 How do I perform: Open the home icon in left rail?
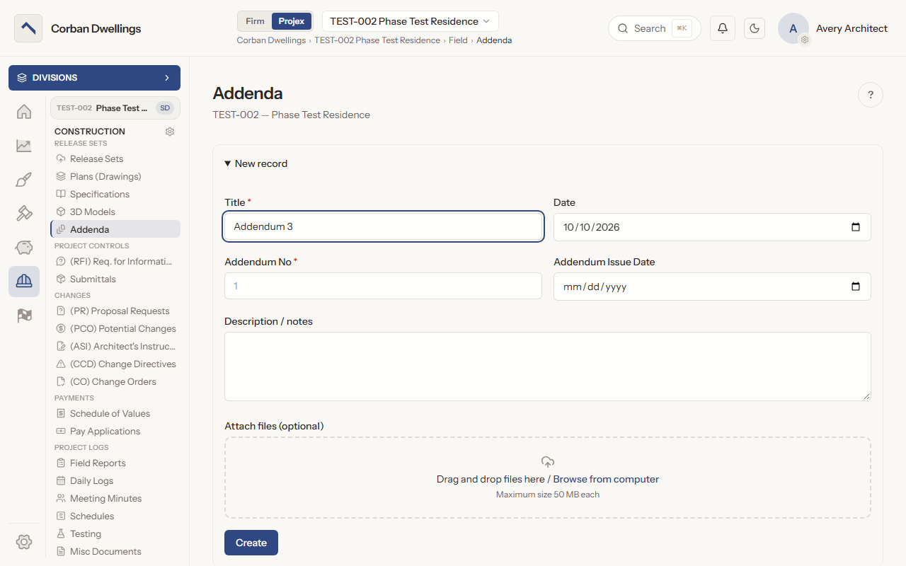coord(24,112)
